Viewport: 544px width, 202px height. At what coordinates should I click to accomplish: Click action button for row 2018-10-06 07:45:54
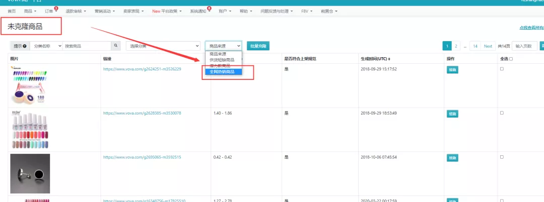[x=452, y=158]
